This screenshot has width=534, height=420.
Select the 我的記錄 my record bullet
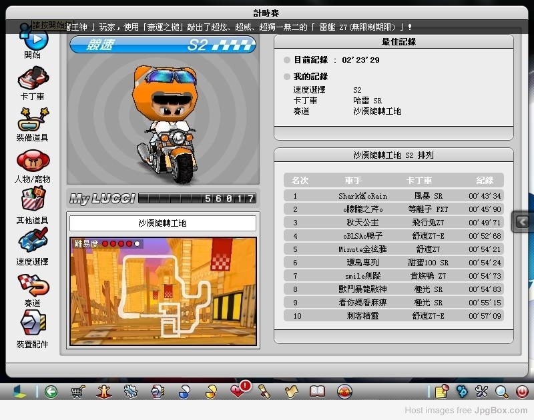click(287, 77)
